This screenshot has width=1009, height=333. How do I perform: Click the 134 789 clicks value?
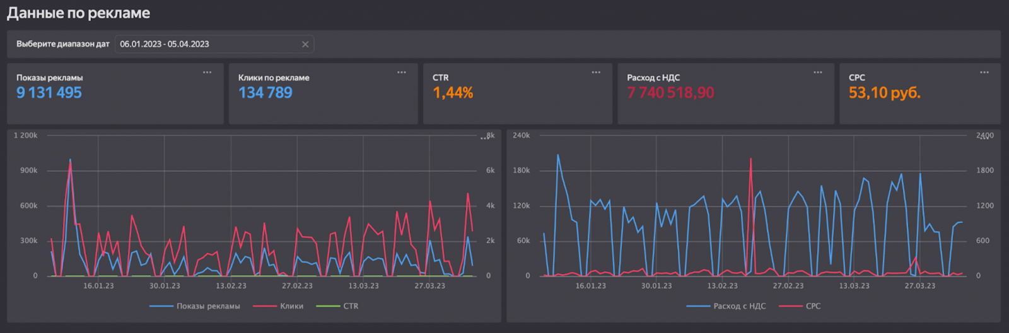265,93
